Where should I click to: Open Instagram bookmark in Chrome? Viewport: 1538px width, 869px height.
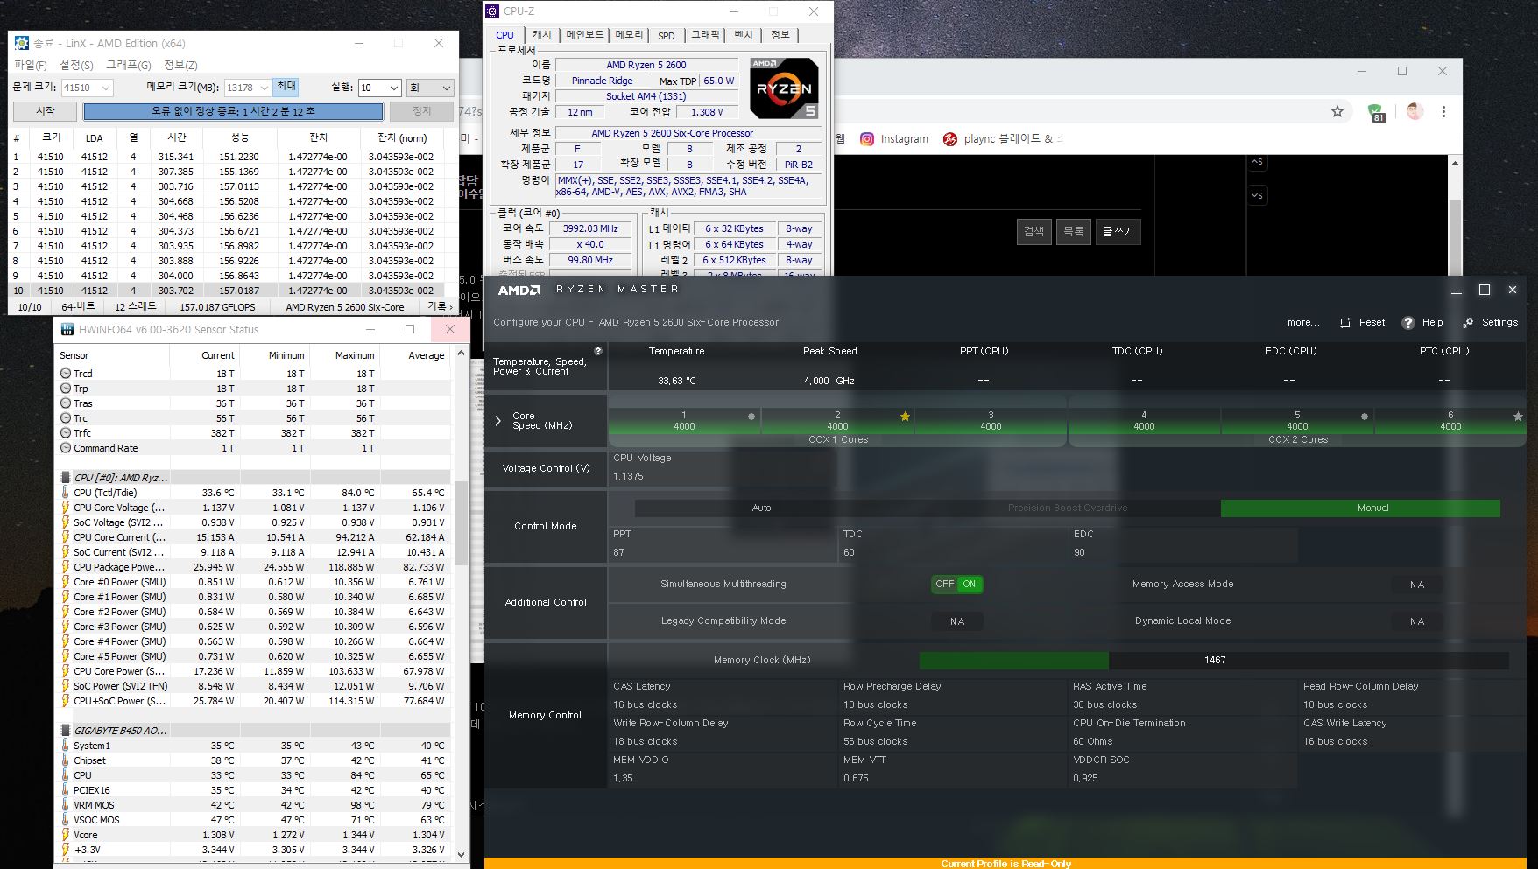click(894, 138)
